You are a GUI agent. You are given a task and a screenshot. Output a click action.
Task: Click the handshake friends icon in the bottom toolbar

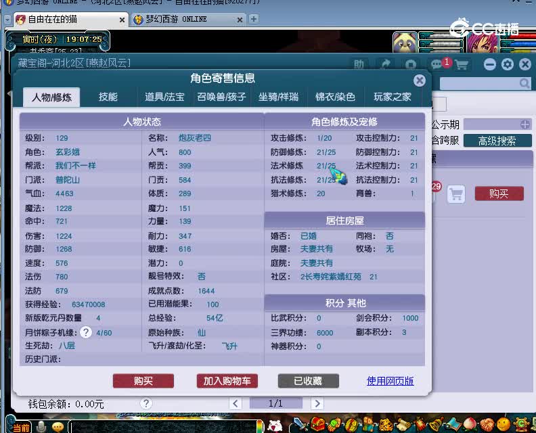pyautogui.click(x=487, y=425)
